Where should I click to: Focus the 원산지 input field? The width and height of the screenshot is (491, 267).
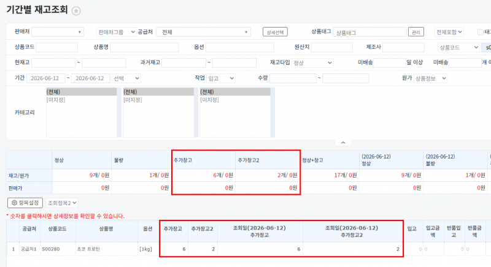click(332, 47)
